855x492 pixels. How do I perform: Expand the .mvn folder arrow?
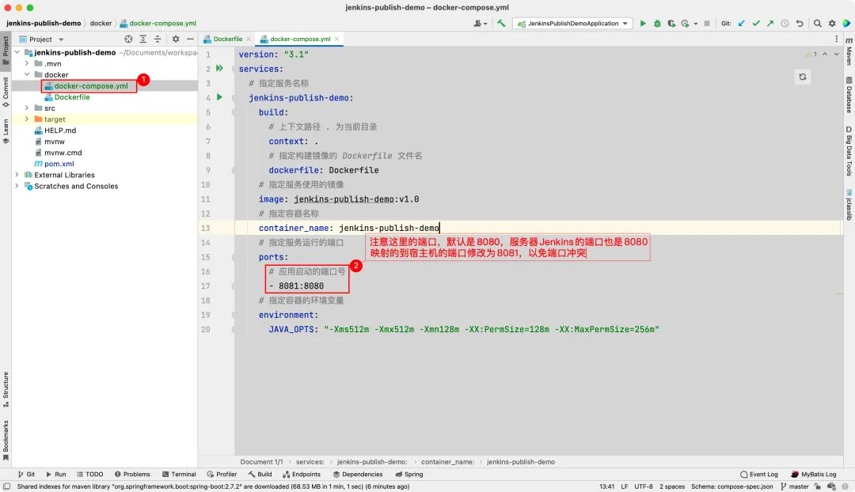[x=27, y=63]
